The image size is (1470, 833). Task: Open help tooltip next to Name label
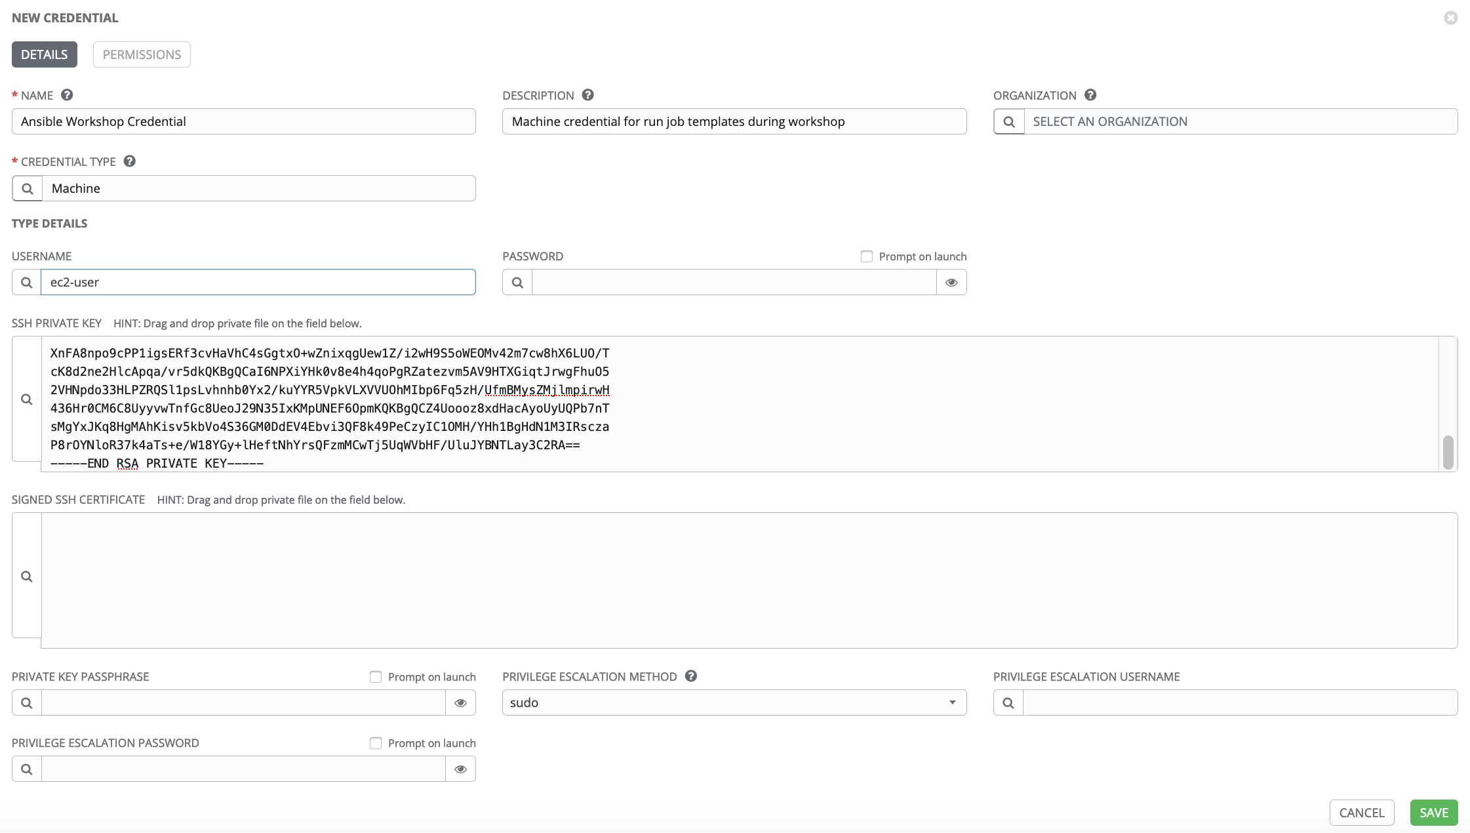click(67, 95)
